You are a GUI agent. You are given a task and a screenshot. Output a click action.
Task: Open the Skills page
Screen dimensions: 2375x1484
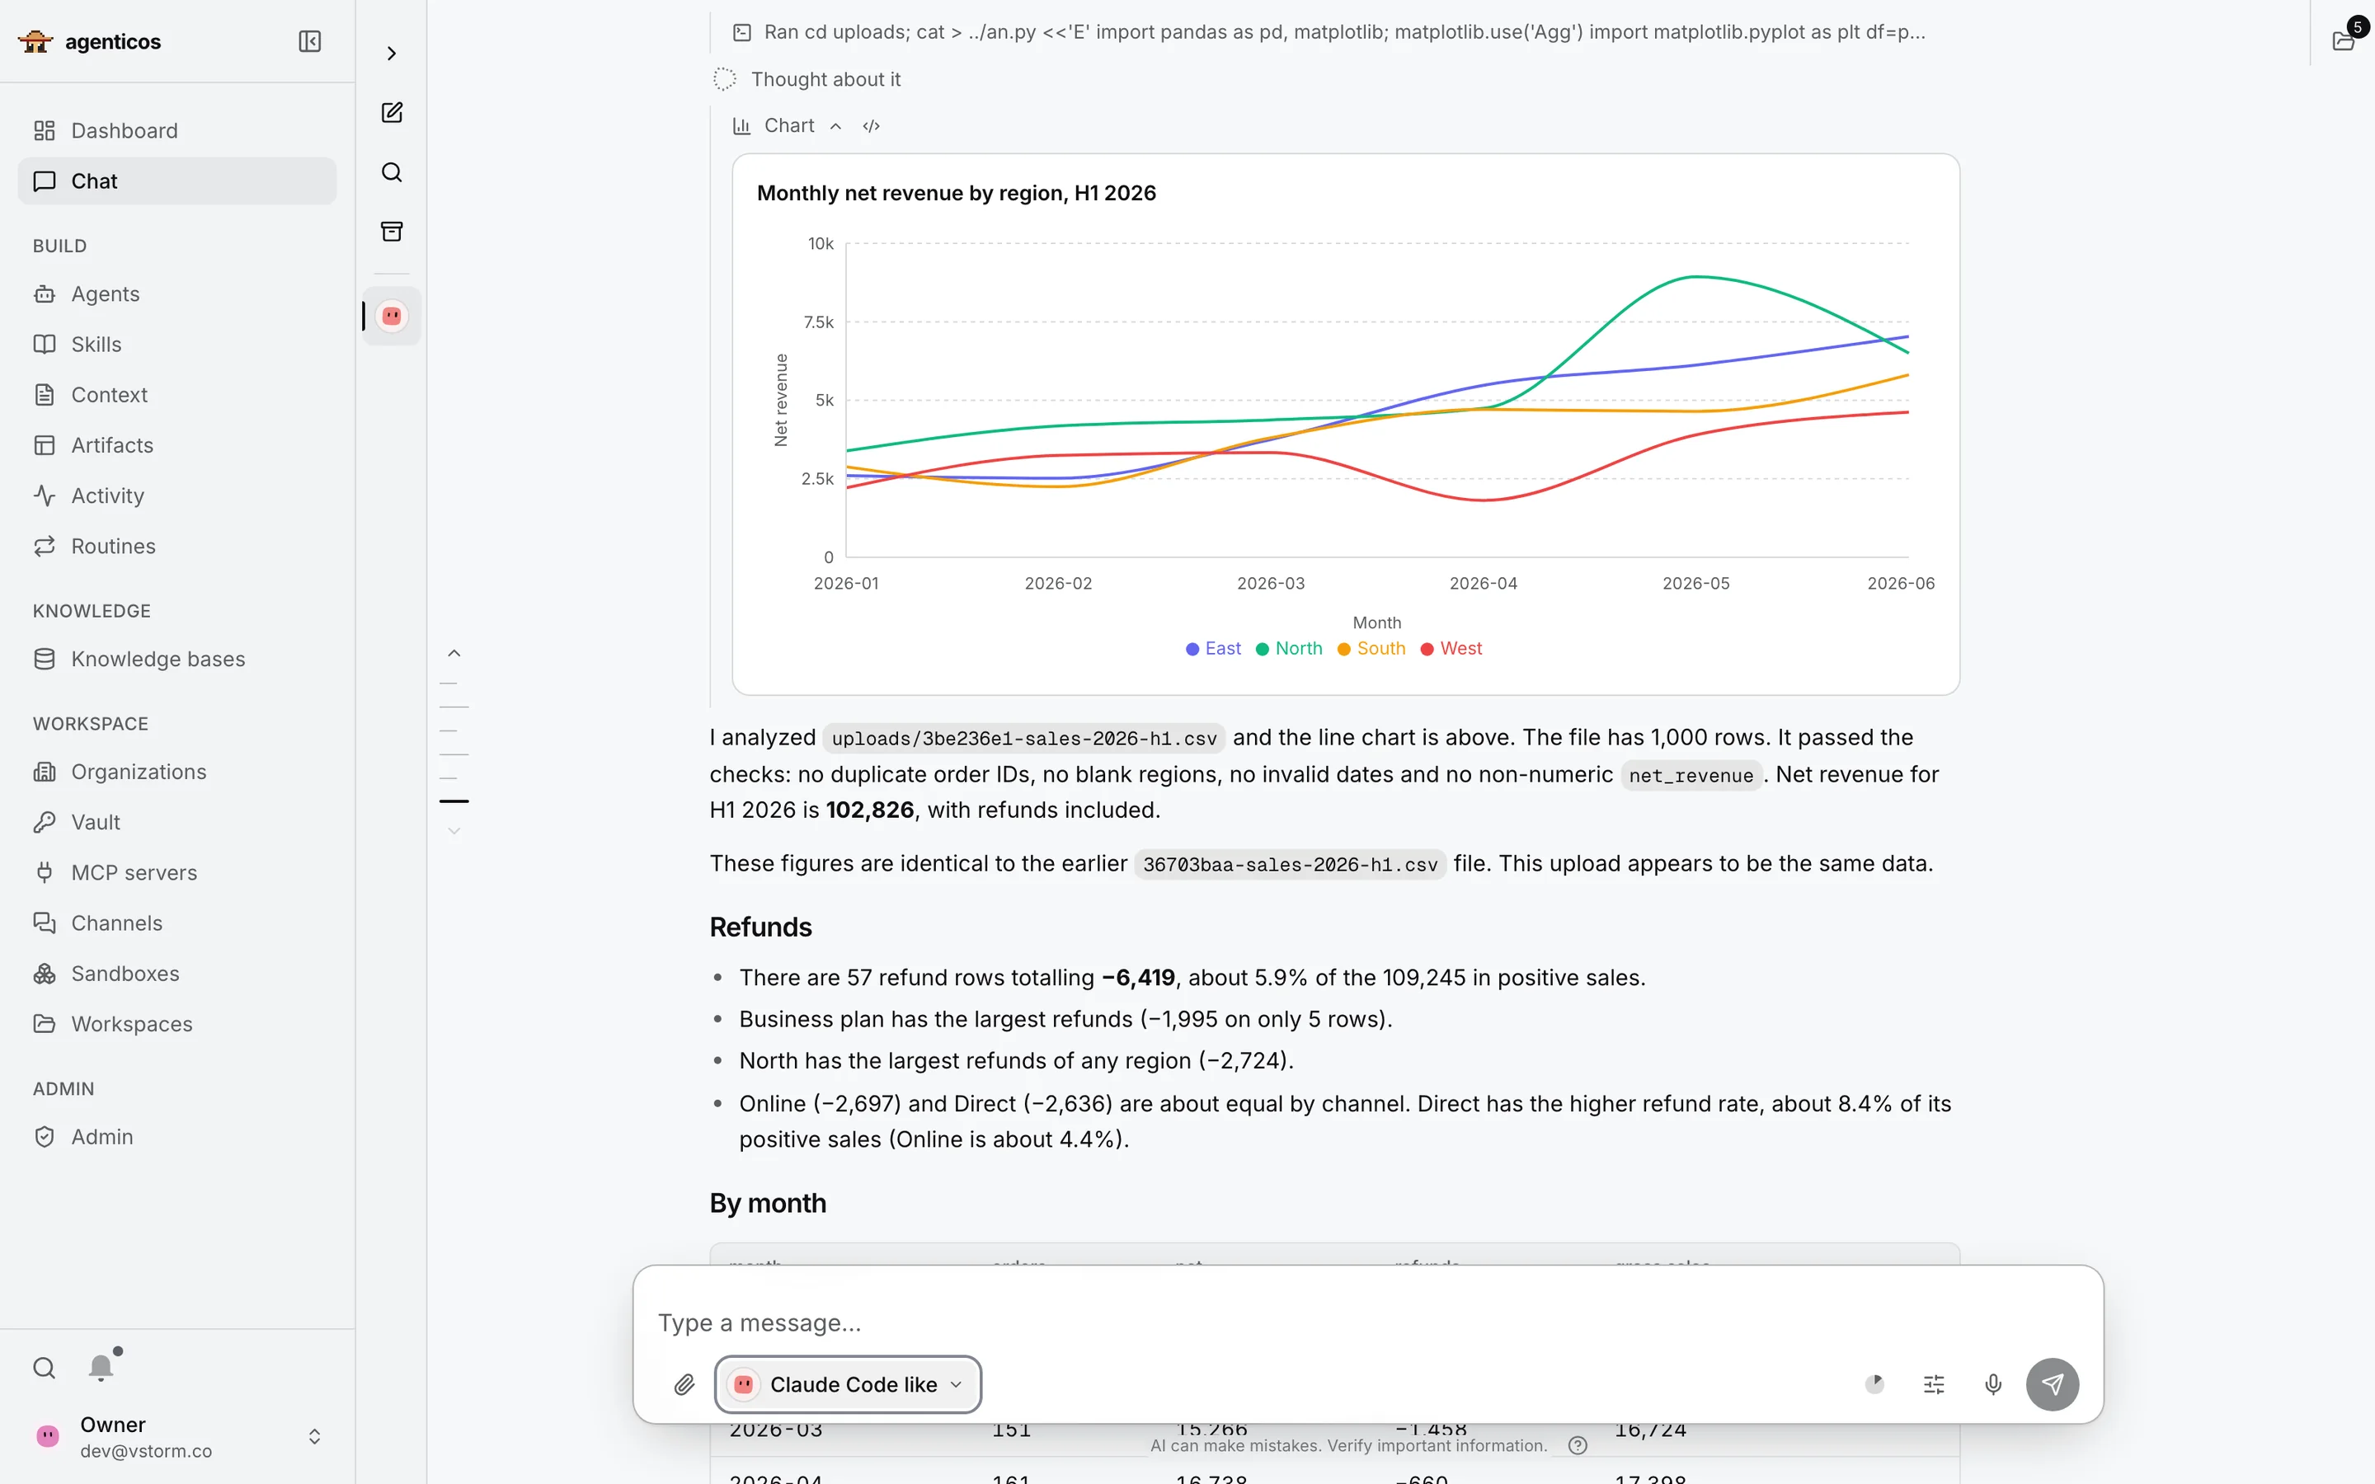pyautogui.click(x=177, y=345)
